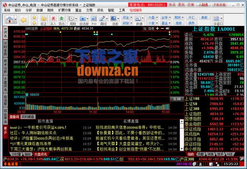Screen dimensions: 247x169
Task: Open news '收评：沪指重回4000点再创近7年新高'
Action: [42, 138]
